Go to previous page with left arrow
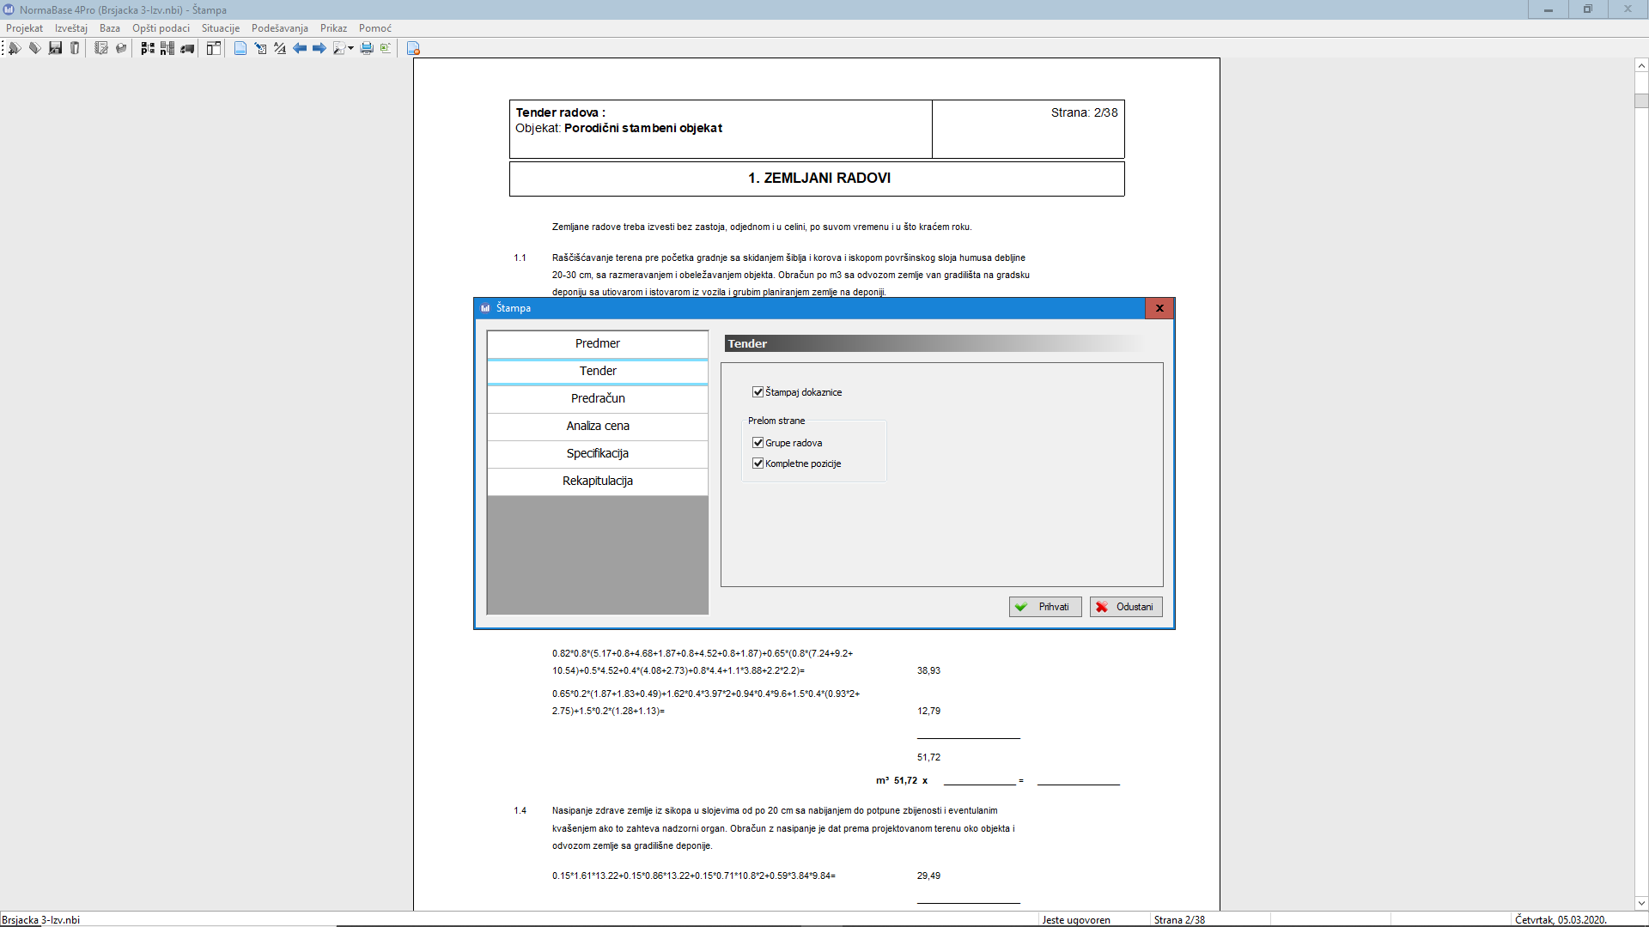 tap(300, 48)
